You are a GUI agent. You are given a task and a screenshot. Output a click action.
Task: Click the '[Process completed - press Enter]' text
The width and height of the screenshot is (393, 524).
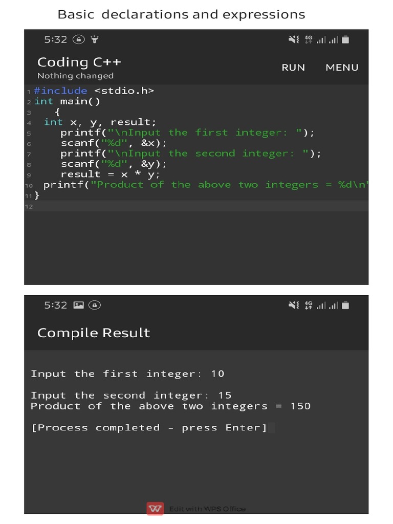[x=149, y=428]
